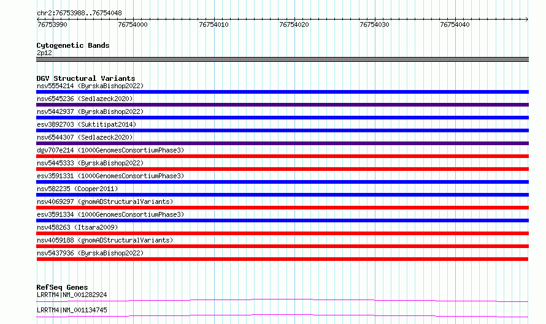Screen dimensions: 546x324
Task: Select the blue bar under nsv5554214
Action: pyautogui.click(x=282, y=92)
